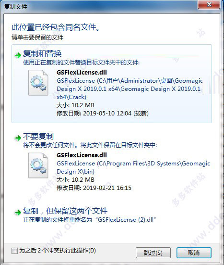Click the Crack folder source path text
The width and height of the screenshot is (224, 265).
[130, 89]
